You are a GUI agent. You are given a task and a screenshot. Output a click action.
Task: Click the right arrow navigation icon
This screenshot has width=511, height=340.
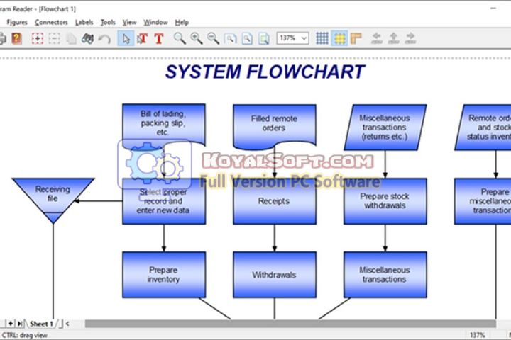pyautogui.click(x=410, y=38)
